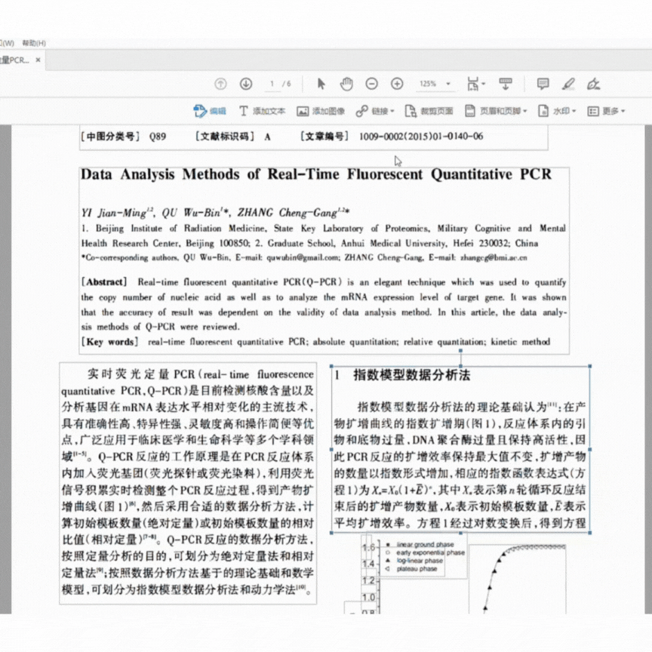Click inside the page number field
The image size is (652, 652).
(270, 84)
